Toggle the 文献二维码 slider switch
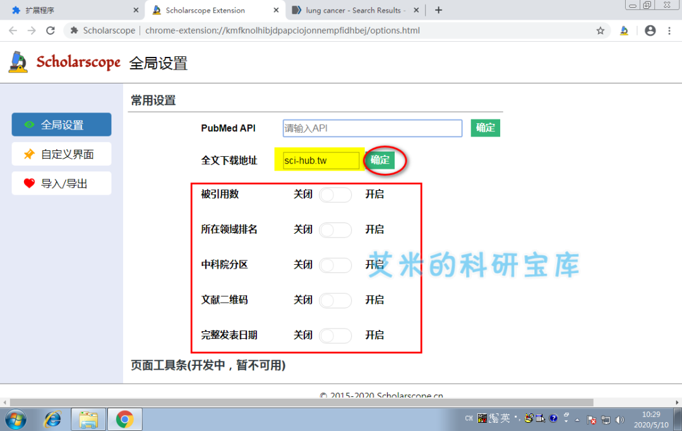 pos(335,300)
